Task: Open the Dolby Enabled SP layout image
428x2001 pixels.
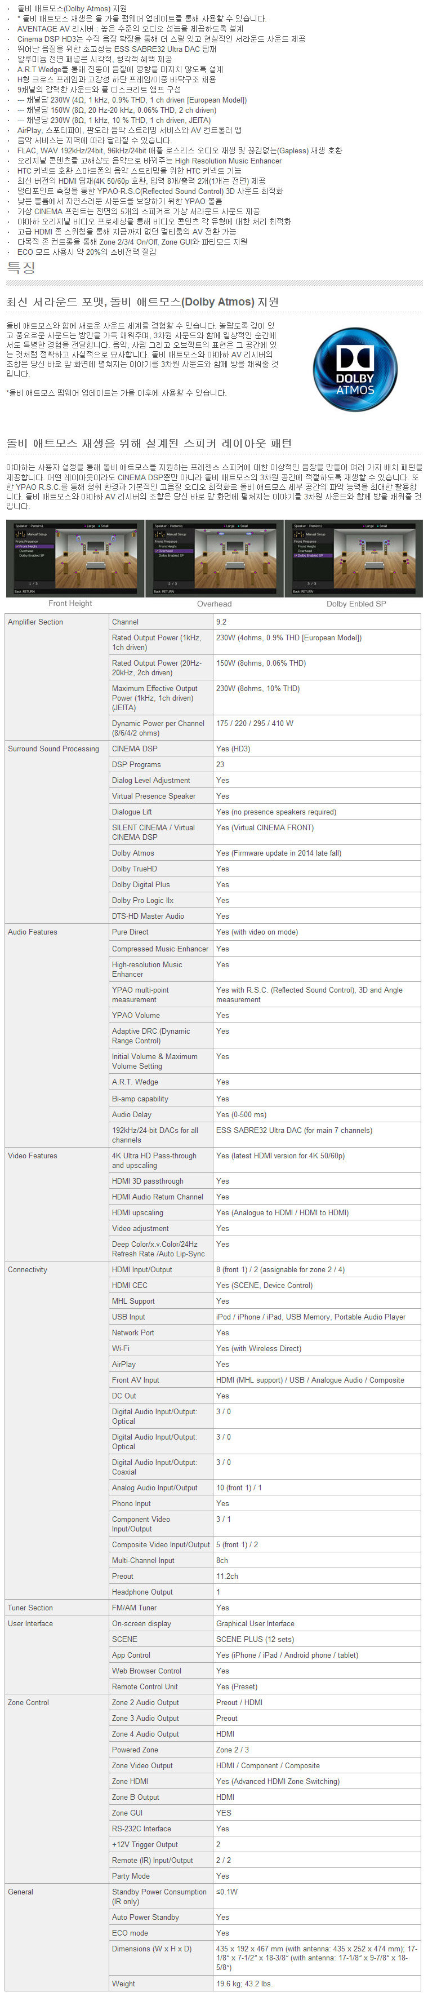Action: [354, 559]
